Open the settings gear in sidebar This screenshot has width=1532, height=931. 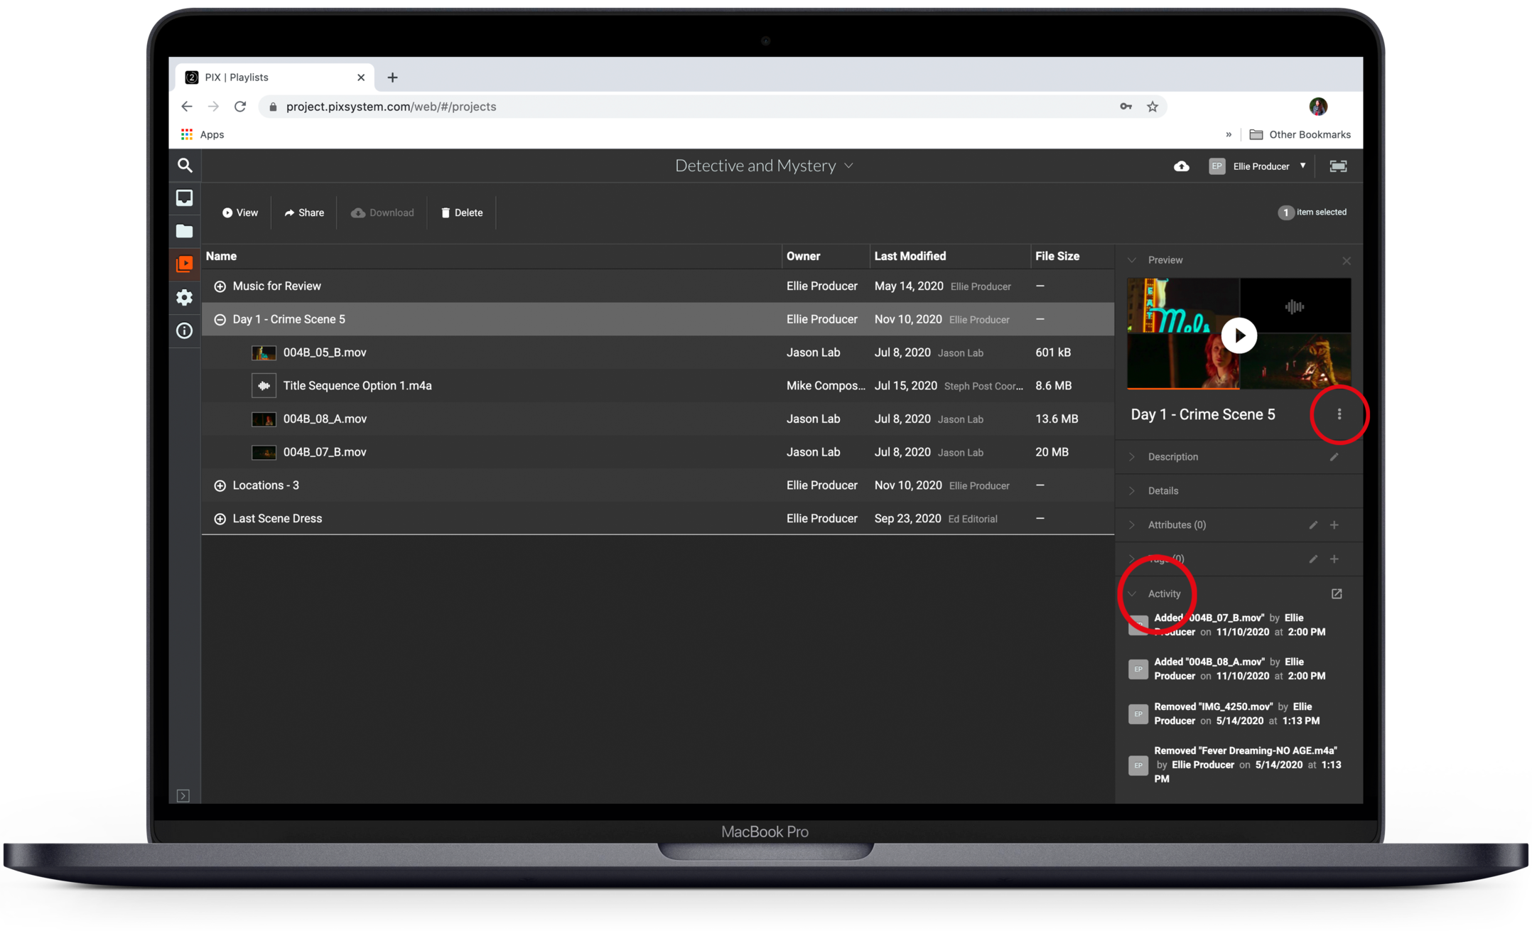185,297
